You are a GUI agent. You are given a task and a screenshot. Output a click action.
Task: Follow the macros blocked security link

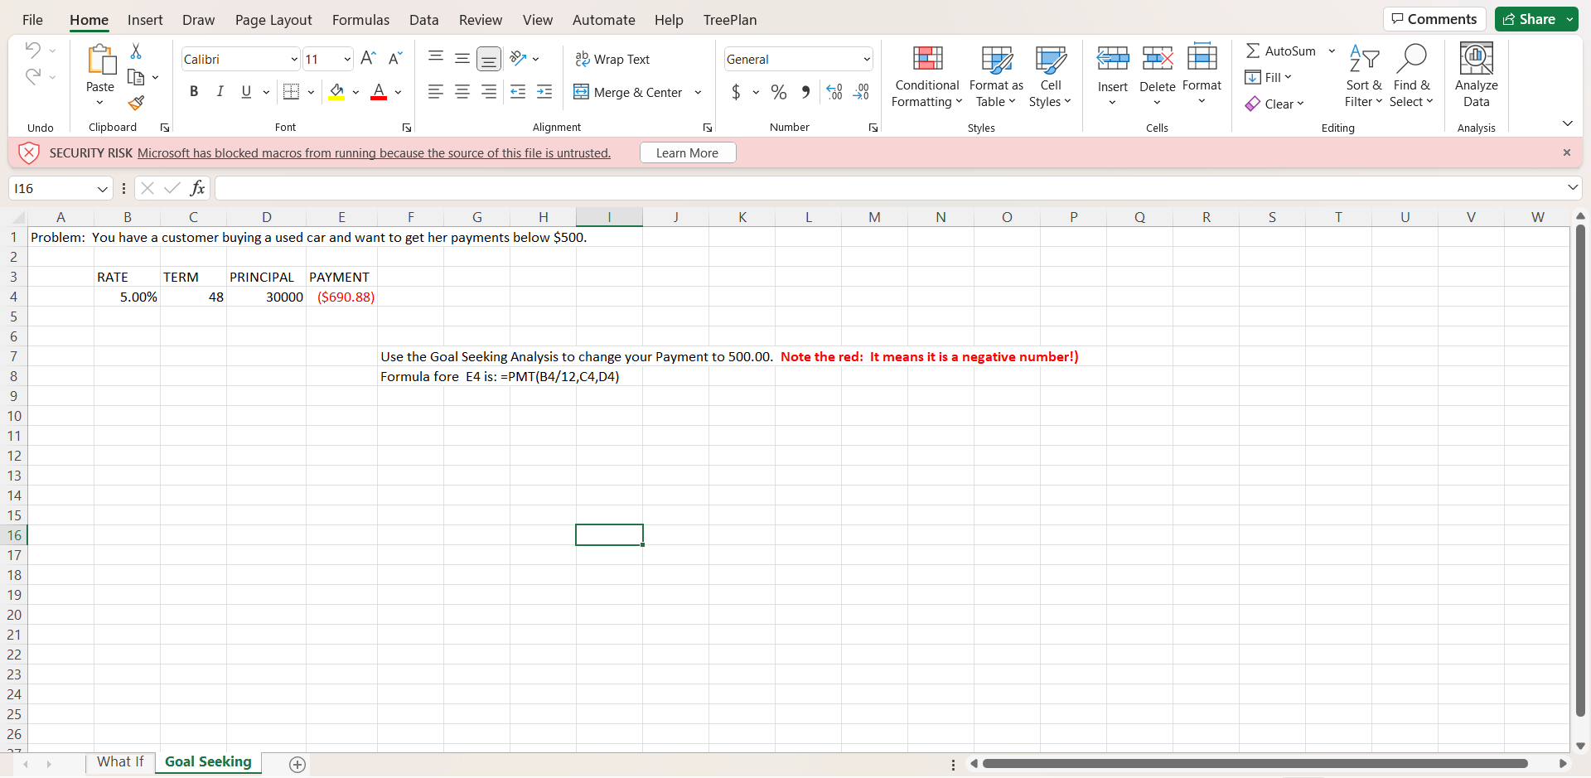tap(374, 152)
